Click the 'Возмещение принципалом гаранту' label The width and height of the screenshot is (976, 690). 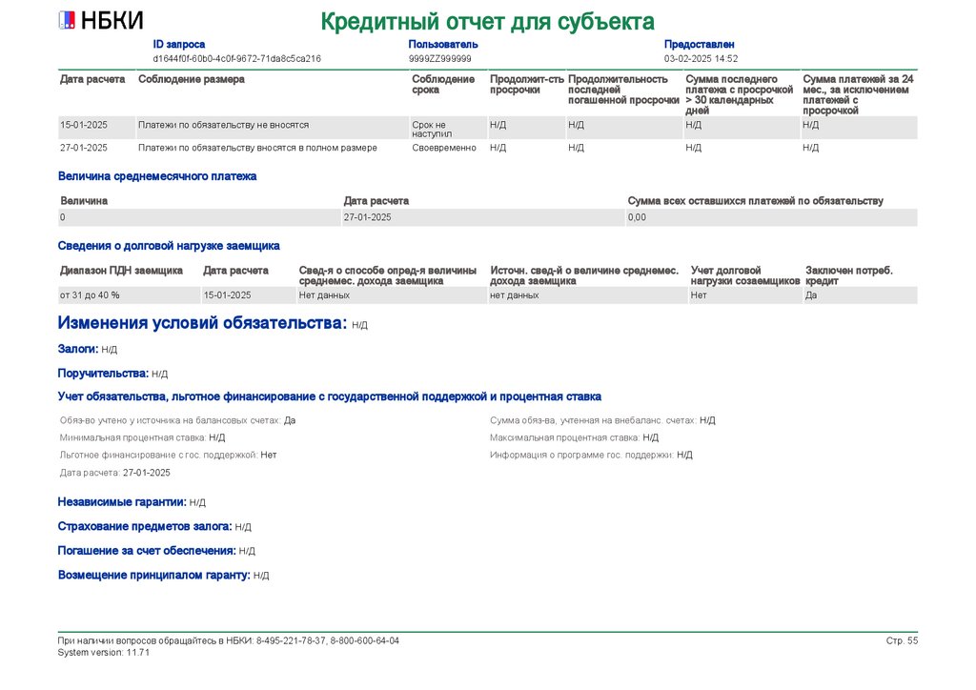coord(153,575)
